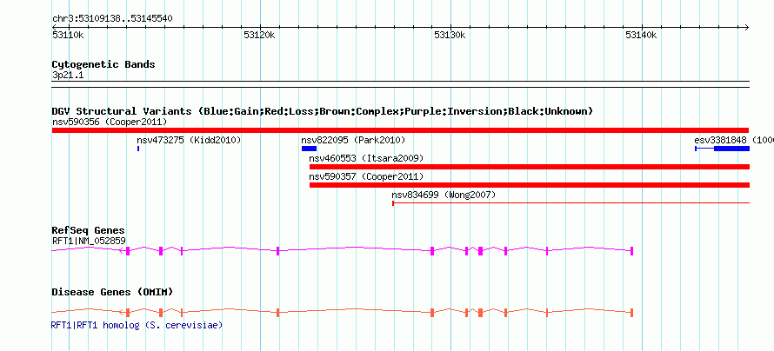Open the nsv590356 (Cooper2011) label
Image resolution: width=774 pixels, height=351 pixels.
110,122
